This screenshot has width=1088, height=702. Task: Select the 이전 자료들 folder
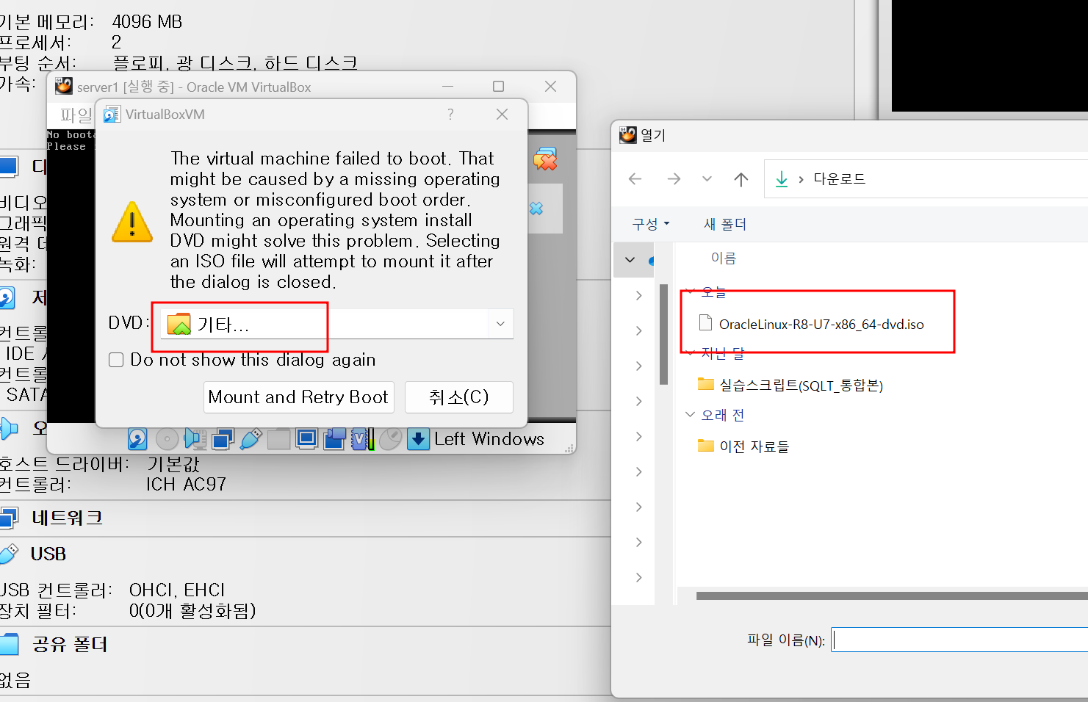click(x=754, y=446)
